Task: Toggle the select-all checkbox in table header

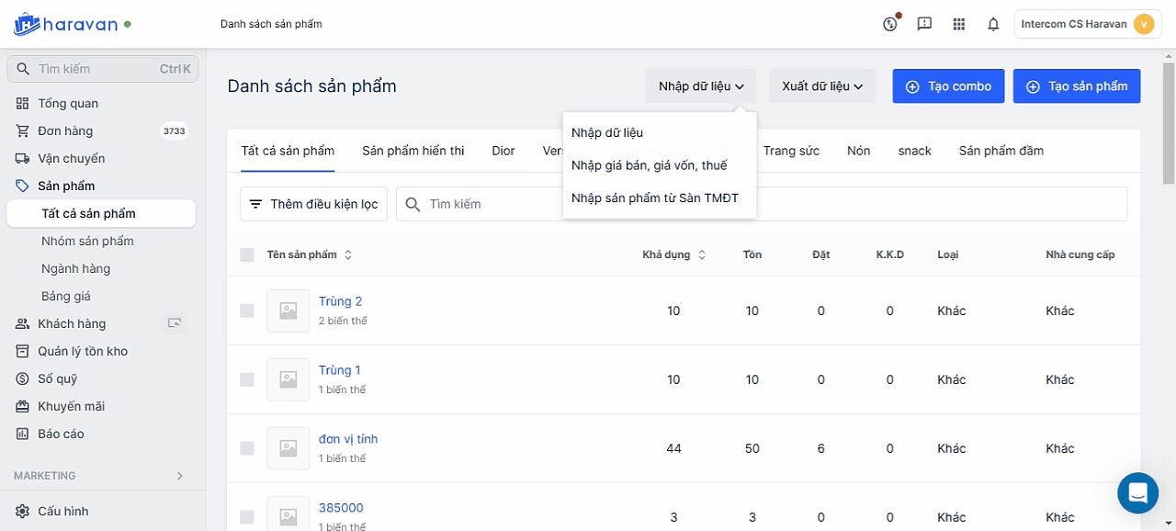Action: 247,254
